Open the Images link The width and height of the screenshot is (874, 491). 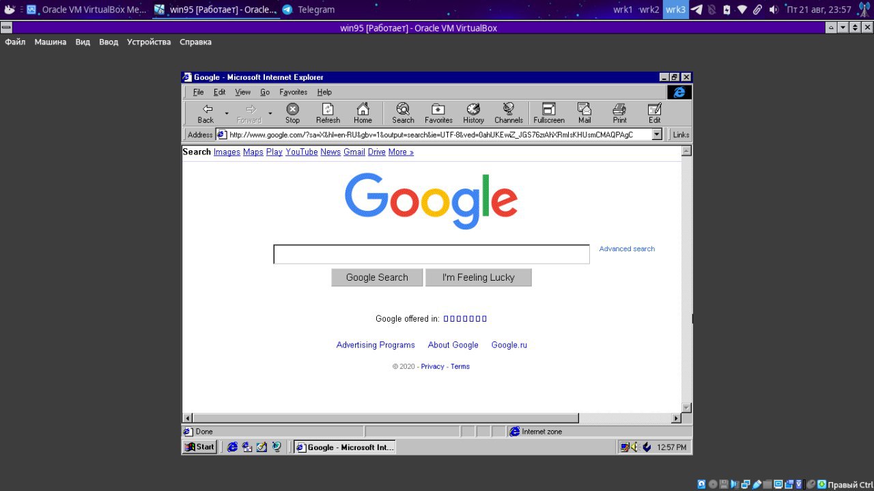tap(227, 152)
